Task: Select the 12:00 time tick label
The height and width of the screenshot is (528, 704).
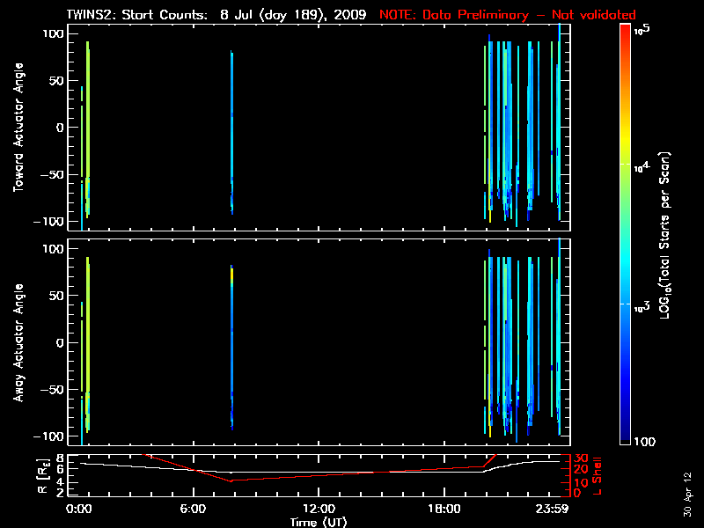Action: pos(319,509)
